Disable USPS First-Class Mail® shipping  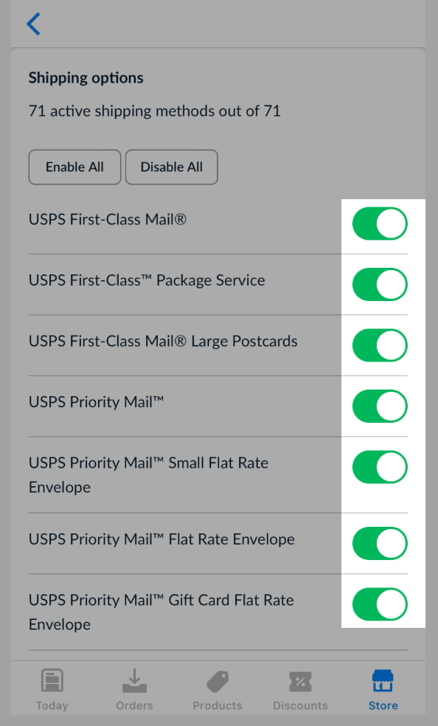[379, 224]
